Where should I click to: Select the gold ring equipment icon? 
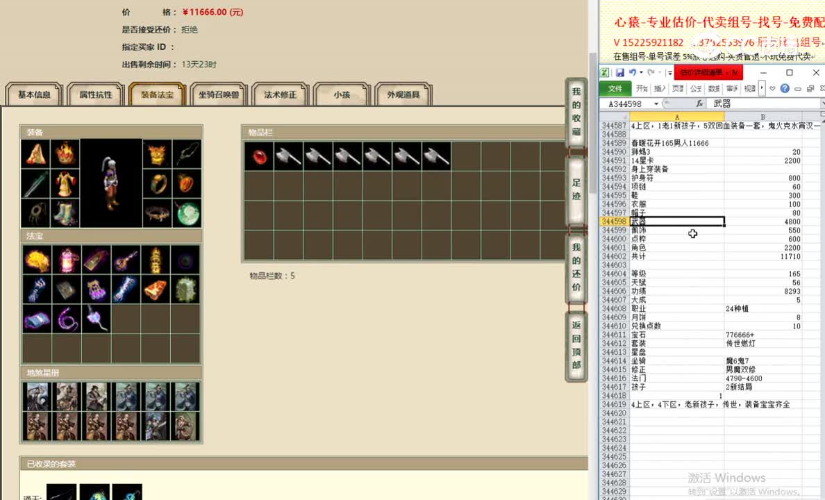[158, 184]
